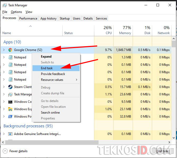Click the horizontal scrollbar left arrow
The image size is (177, 158).
point(3,142)
